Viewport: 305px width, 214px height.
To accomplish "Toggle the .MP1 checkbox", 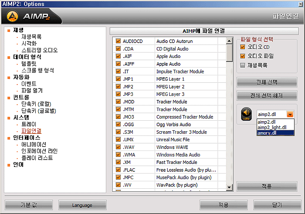I will point(118,79).
